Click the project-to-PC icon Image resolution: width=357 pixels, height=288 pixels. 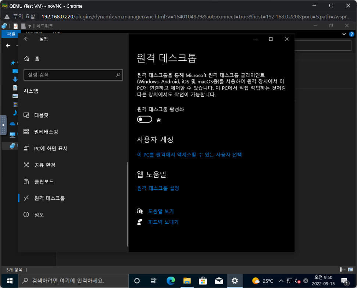tap(26, 148)
